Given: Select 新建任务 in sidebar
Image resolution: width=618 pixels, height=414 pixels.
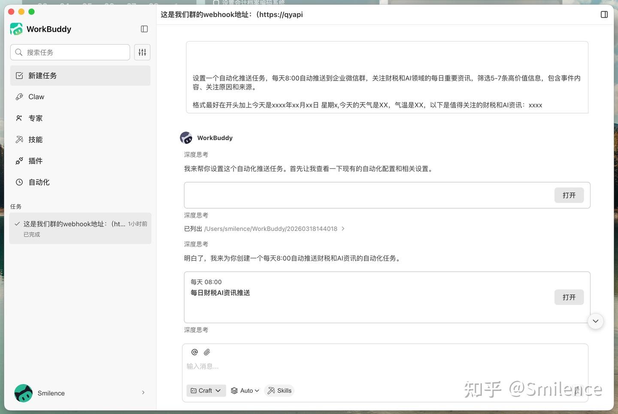Looking at the screenshot, I should pyautogui.click(x=80, y=75).
